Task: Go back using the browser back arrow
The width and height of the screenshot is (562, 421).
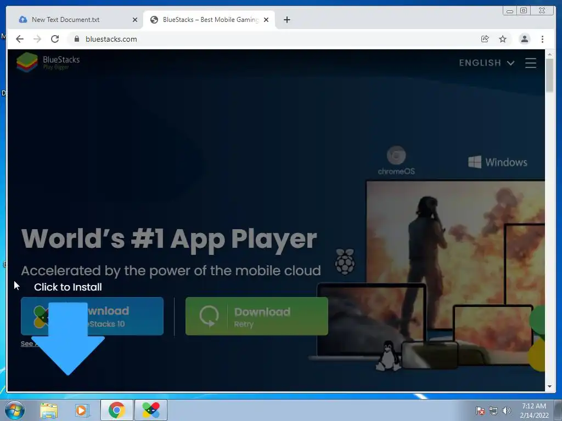Action: (x=20, y=39)
